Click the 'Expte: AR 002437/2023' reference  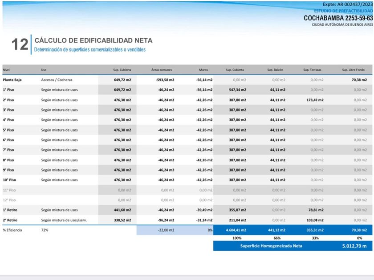pyautogui.click(x=348, y=4)
